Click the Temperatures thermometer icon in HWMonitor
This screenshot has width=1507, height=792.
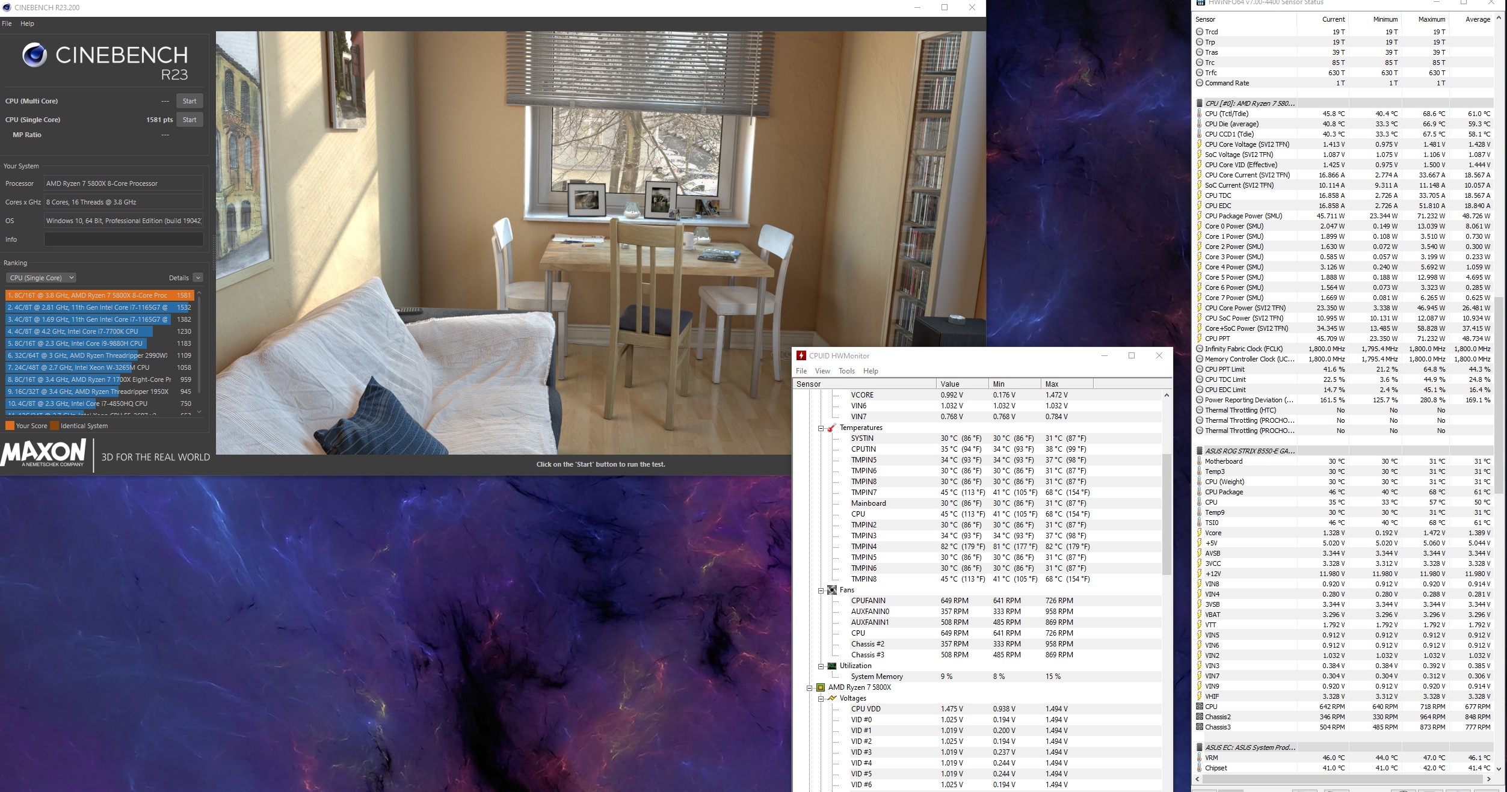[x=832, y=428]
